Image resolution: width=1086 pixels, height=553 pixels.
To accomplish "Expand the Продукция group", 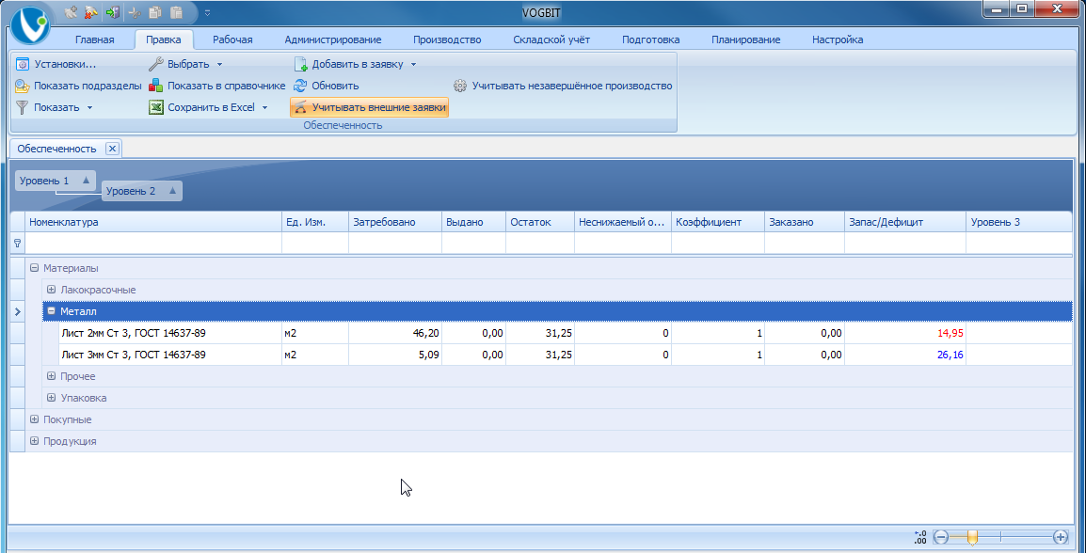I will pyautogui.click(x=35, y=441).
